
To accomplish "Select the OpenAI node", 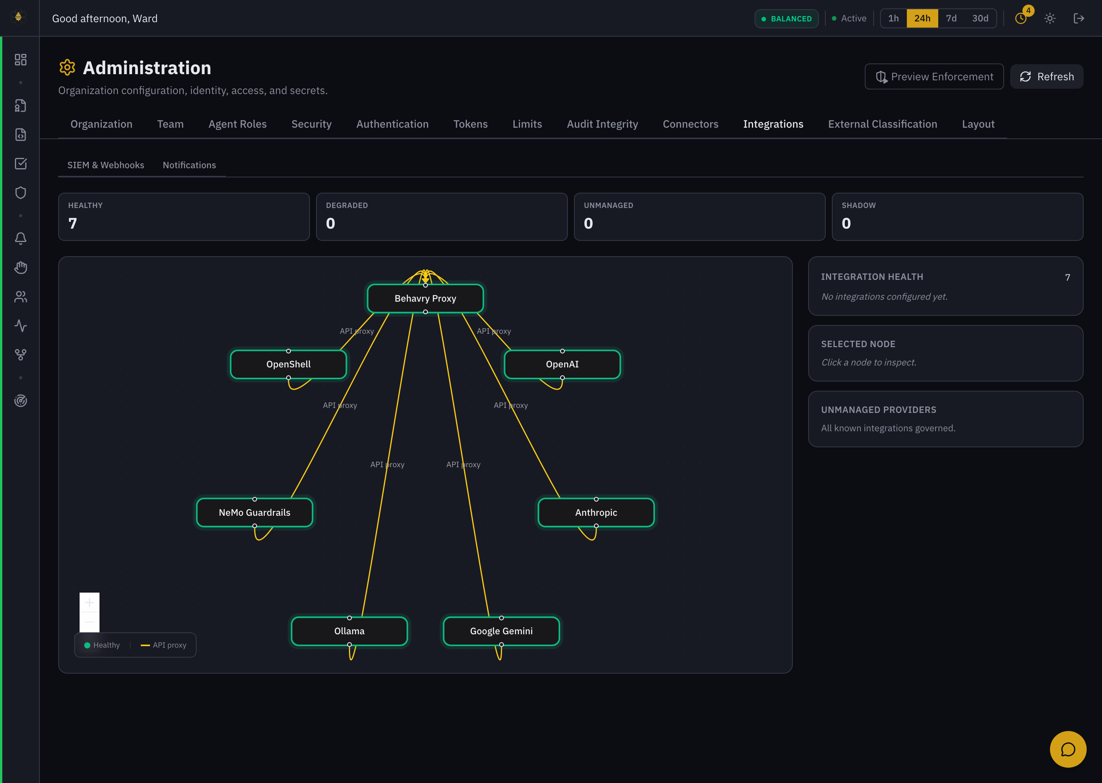I will [562, 364].
